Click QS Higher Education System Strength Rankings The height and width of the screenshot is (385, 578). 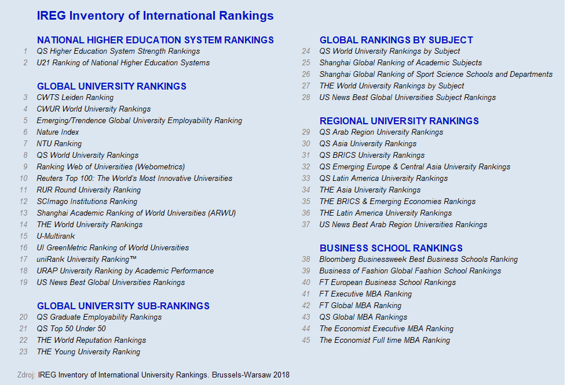118,51
